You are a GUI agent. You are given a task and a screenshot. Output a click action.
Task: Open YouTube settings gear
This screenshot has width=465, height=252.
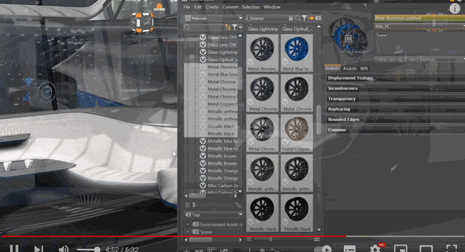pyautogui.click(x=375, y=248)
